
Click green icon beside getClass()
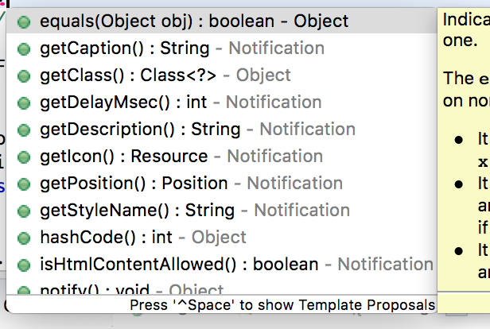[24, 75]
